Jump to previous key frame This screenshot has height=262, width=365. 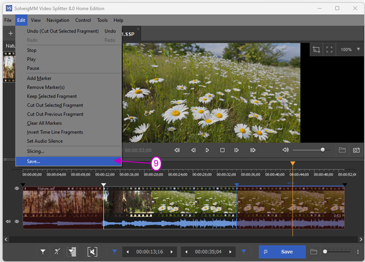pos(177,150)
